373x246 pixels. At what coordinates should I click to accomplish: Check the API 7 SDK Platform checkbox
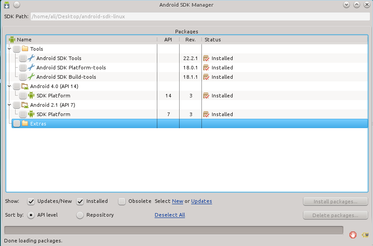23,114
